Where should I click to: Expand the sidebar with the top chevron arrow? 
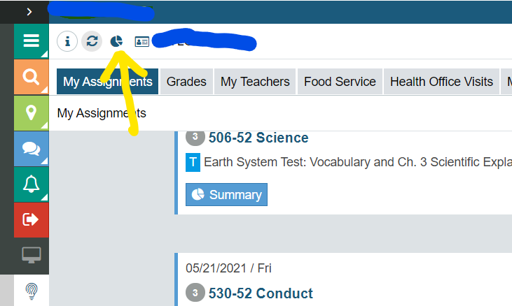coord(29,12)
